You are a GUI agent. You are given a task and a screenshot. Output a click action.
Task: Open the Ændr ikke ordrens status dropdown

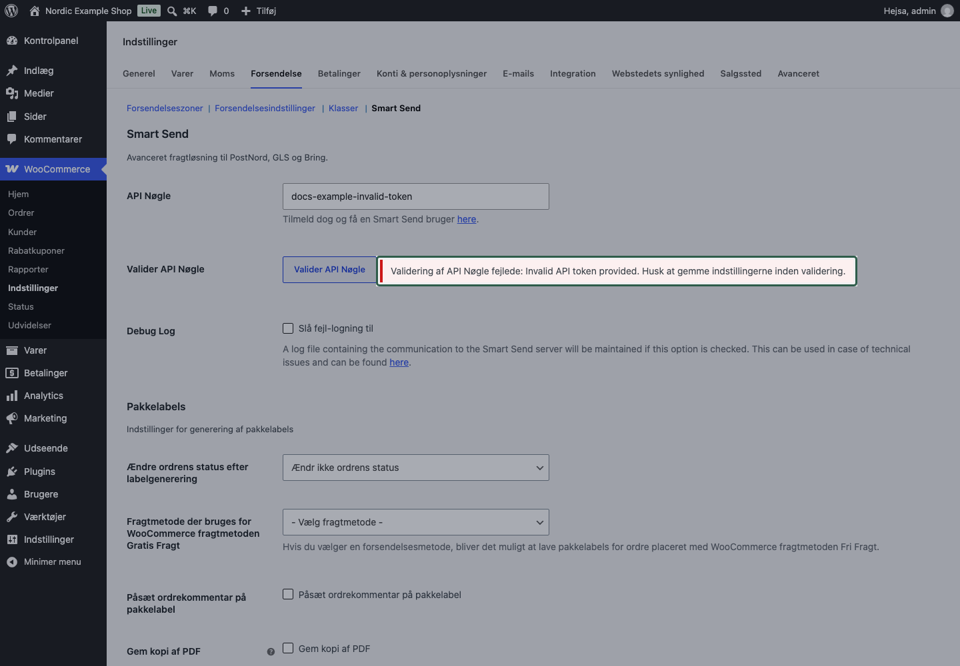click(416, 468)
